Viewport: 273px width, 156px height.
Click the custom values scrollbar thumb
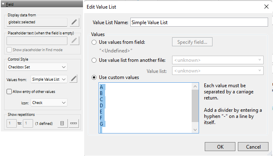click(195, 106)
